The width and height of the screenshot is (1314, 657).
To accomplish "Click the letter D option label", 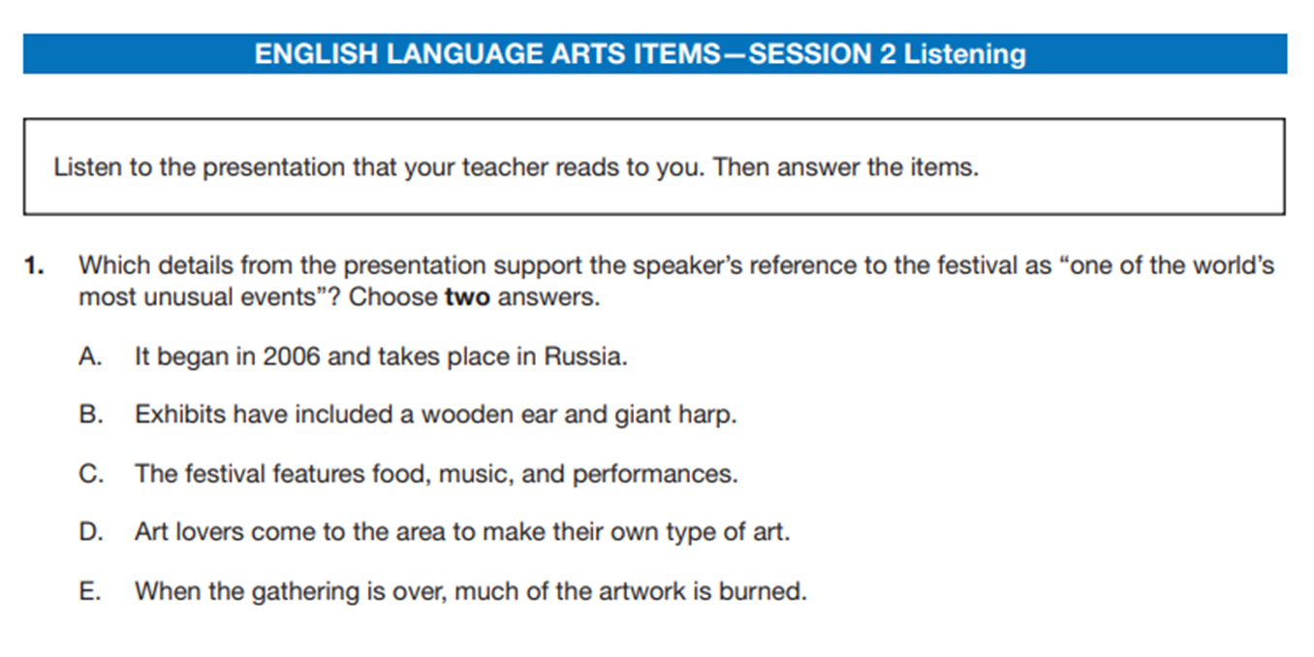I will click(x=91, y=533).
